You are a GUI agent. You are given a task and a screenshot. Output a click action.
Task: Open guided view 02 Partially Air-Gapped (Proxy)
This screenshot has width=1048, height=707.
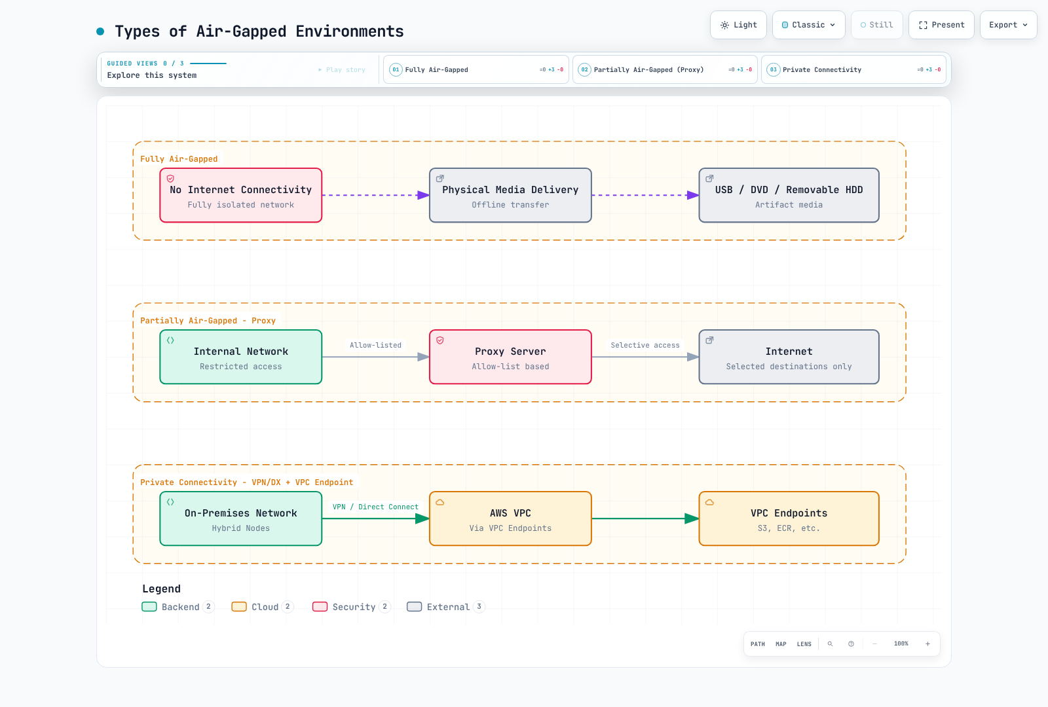pyautogui.click(x=665, y=69)
